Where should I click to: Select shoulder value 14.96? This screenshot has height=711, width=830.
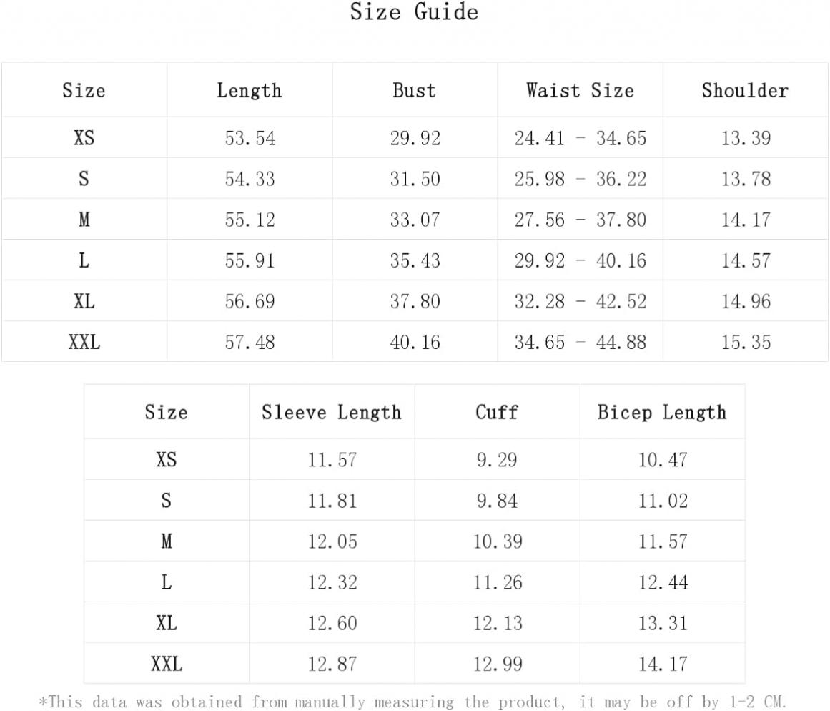(746, 301)
